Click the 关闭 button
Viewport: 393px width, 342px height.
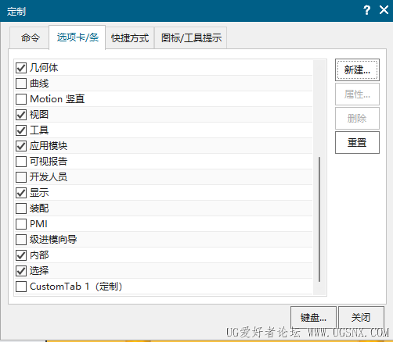[x=361, y=318]
